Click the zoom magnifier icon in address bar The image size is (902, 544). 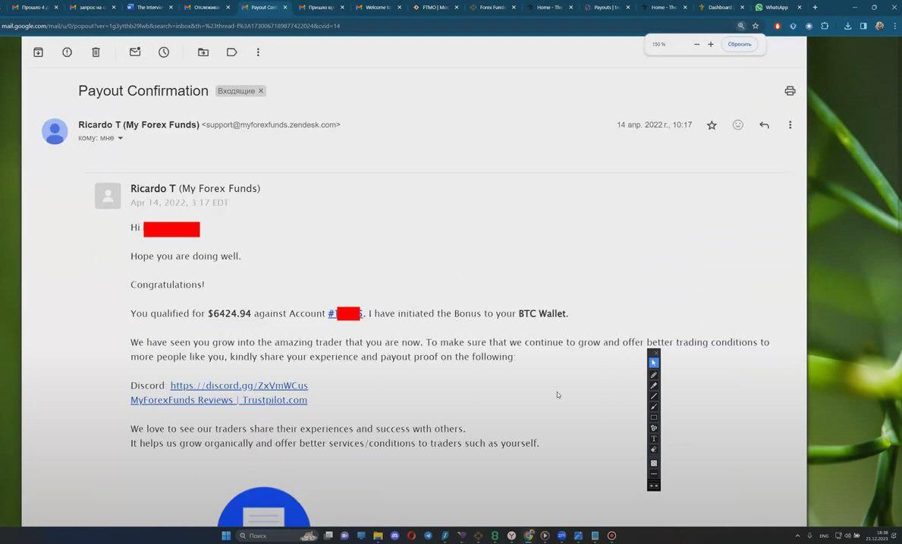click(x=741, y=26)
